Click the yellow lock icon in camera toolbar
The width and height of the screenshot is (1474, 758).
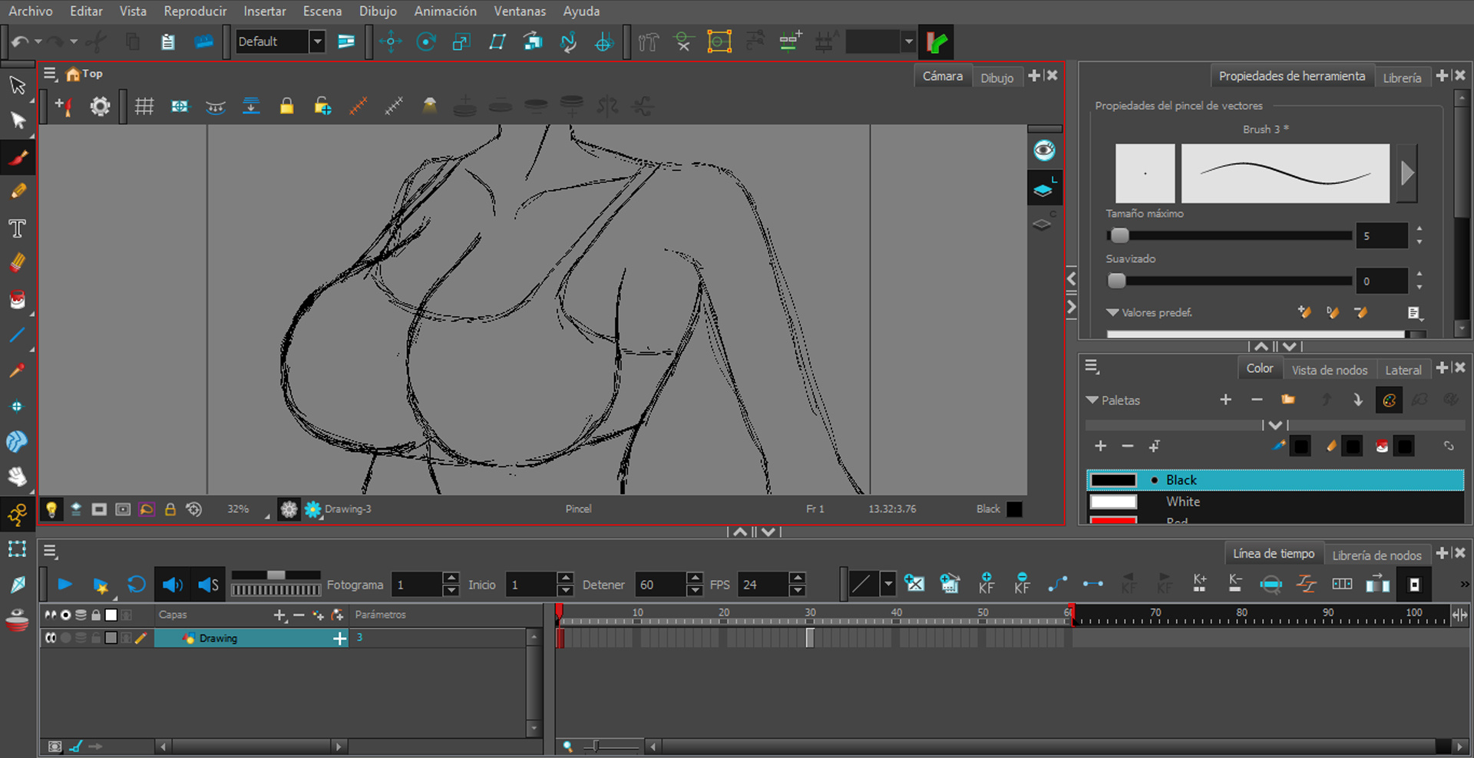click(286, 106)
